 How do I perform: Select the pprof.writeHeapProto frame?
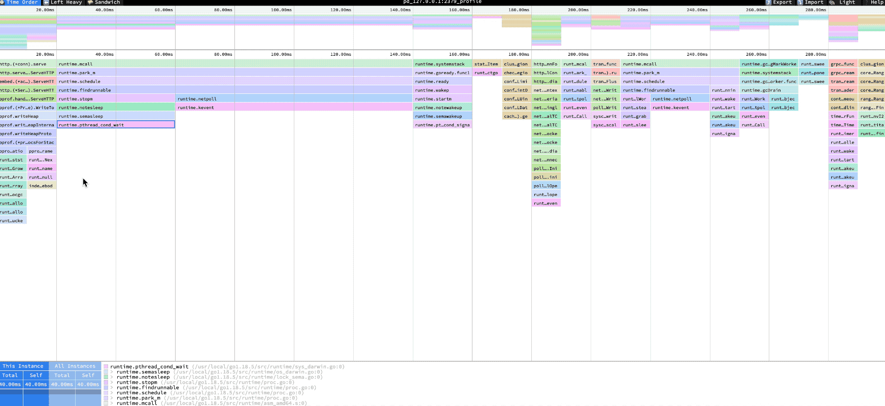pos(28,133)
